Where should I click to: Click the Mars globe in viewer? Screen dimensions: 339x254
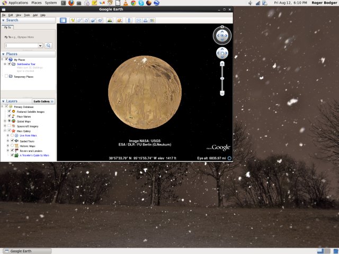click(145, 93)
